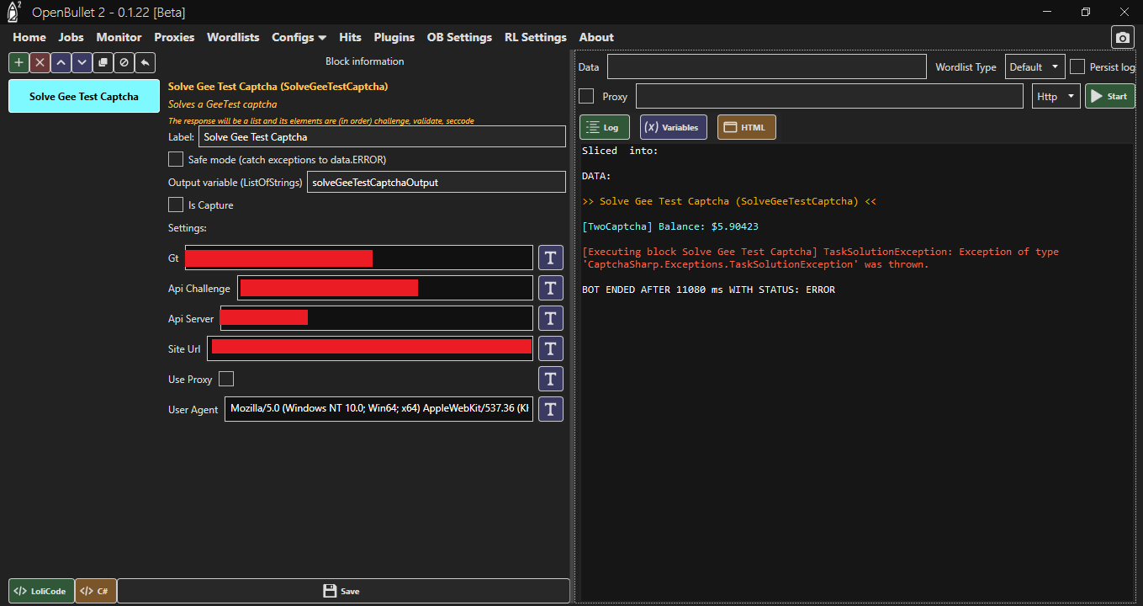Start the config debugger

tap(1109, 95)
